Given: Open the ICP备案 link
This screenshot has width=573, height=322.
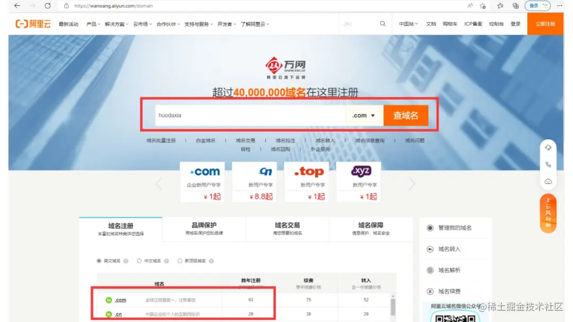Looking at the screenshot, I should pos(473,24).
